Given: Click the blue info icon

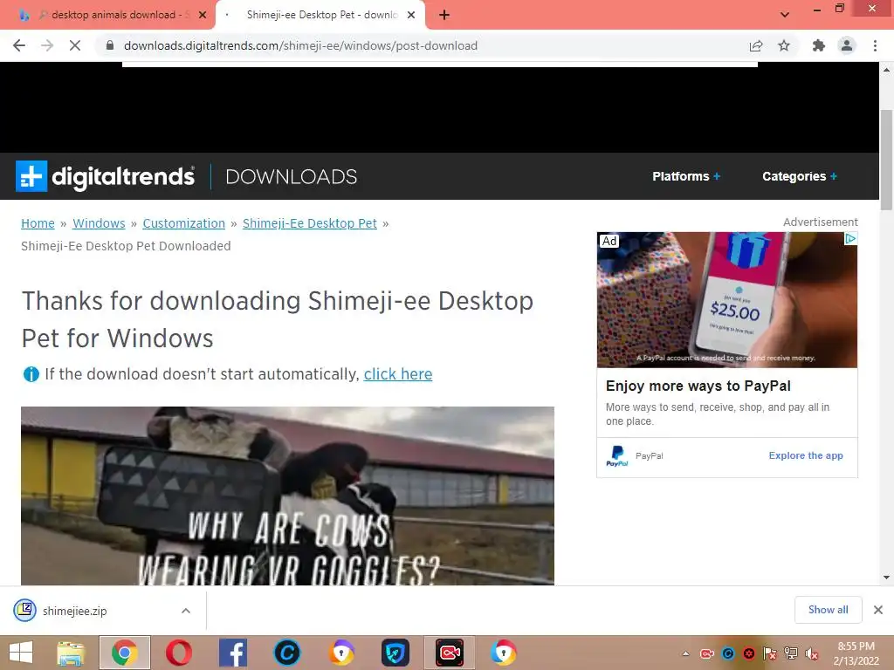Looking at the screenshot, I should [31, 374].
